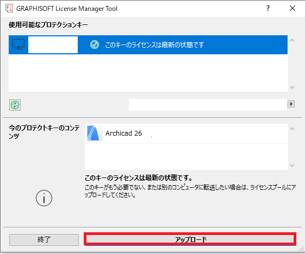Viewport: 305px width, 254px height.
Task: Select key row stating license is up to date
Action: click(148, 45)
